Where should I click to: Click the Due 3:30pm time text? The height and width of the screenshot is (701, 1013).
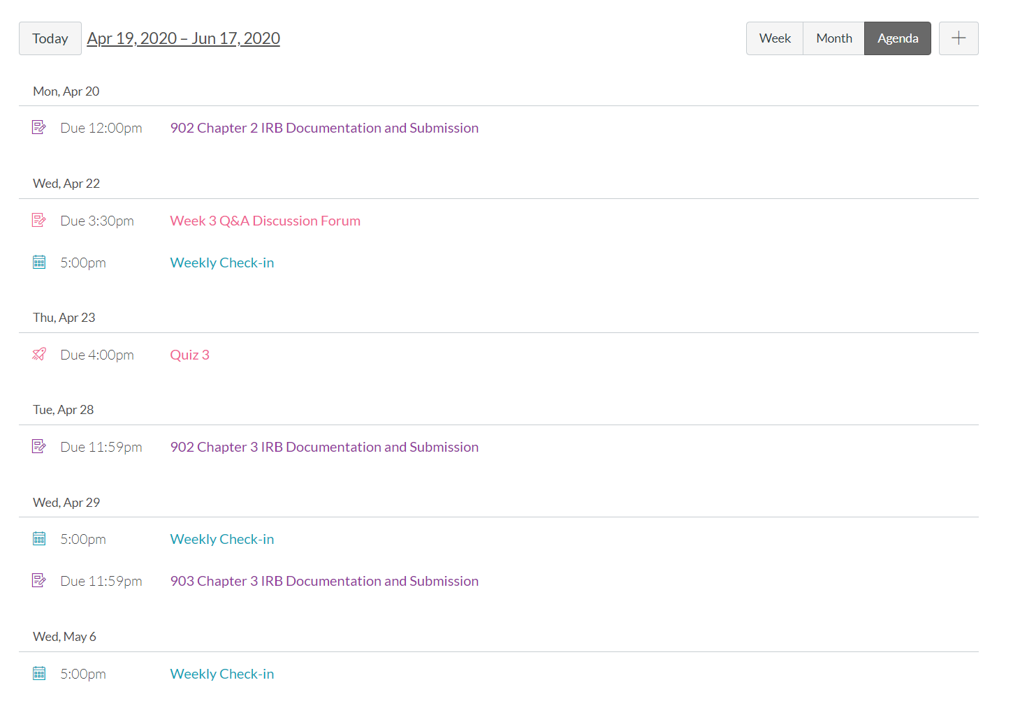coord(97,221)
